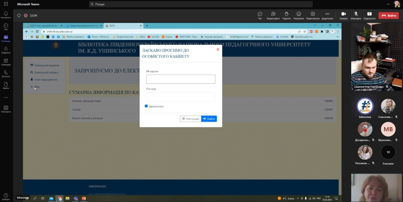Open Google Аналітика bookmark
403x202 pixels.
[x=123, y=37]
